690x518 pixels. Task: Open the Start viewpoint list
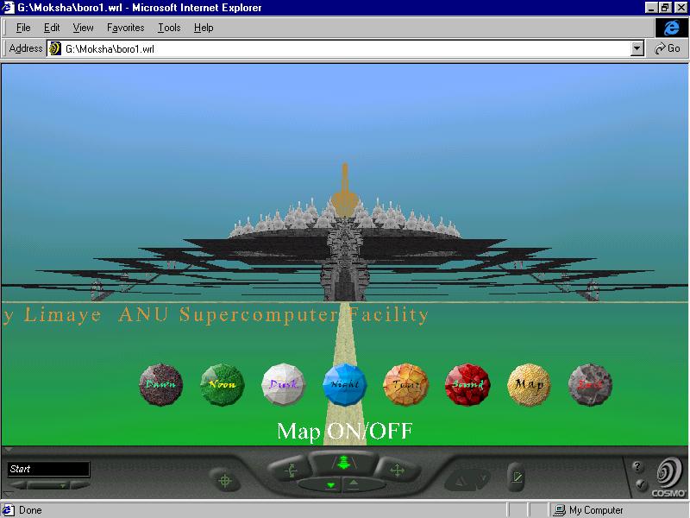(48, 470)
